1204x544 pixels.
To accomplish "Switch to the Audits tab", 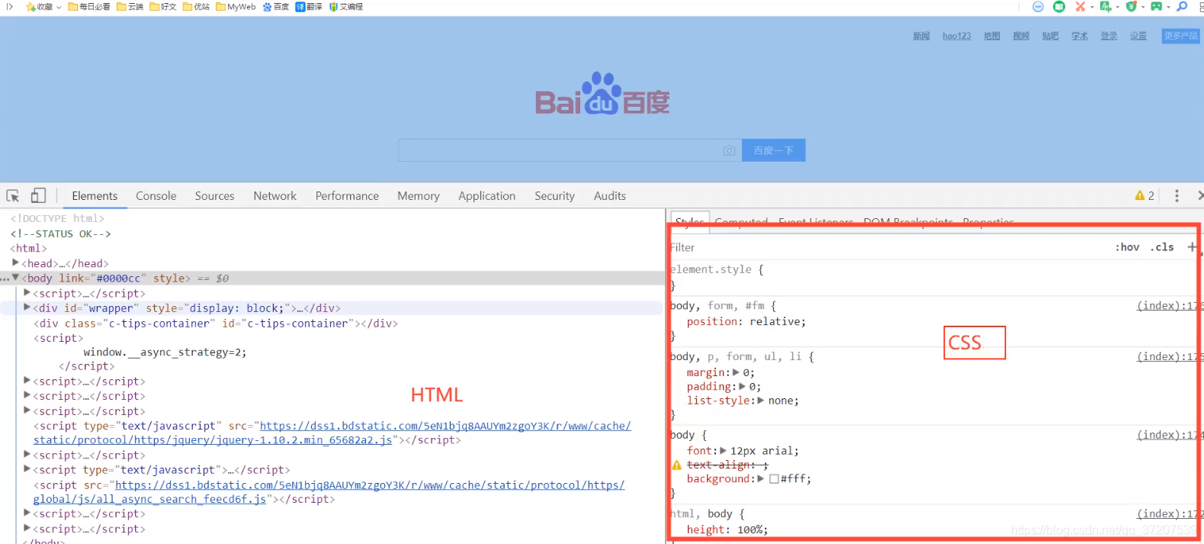I will pos(610,196).
